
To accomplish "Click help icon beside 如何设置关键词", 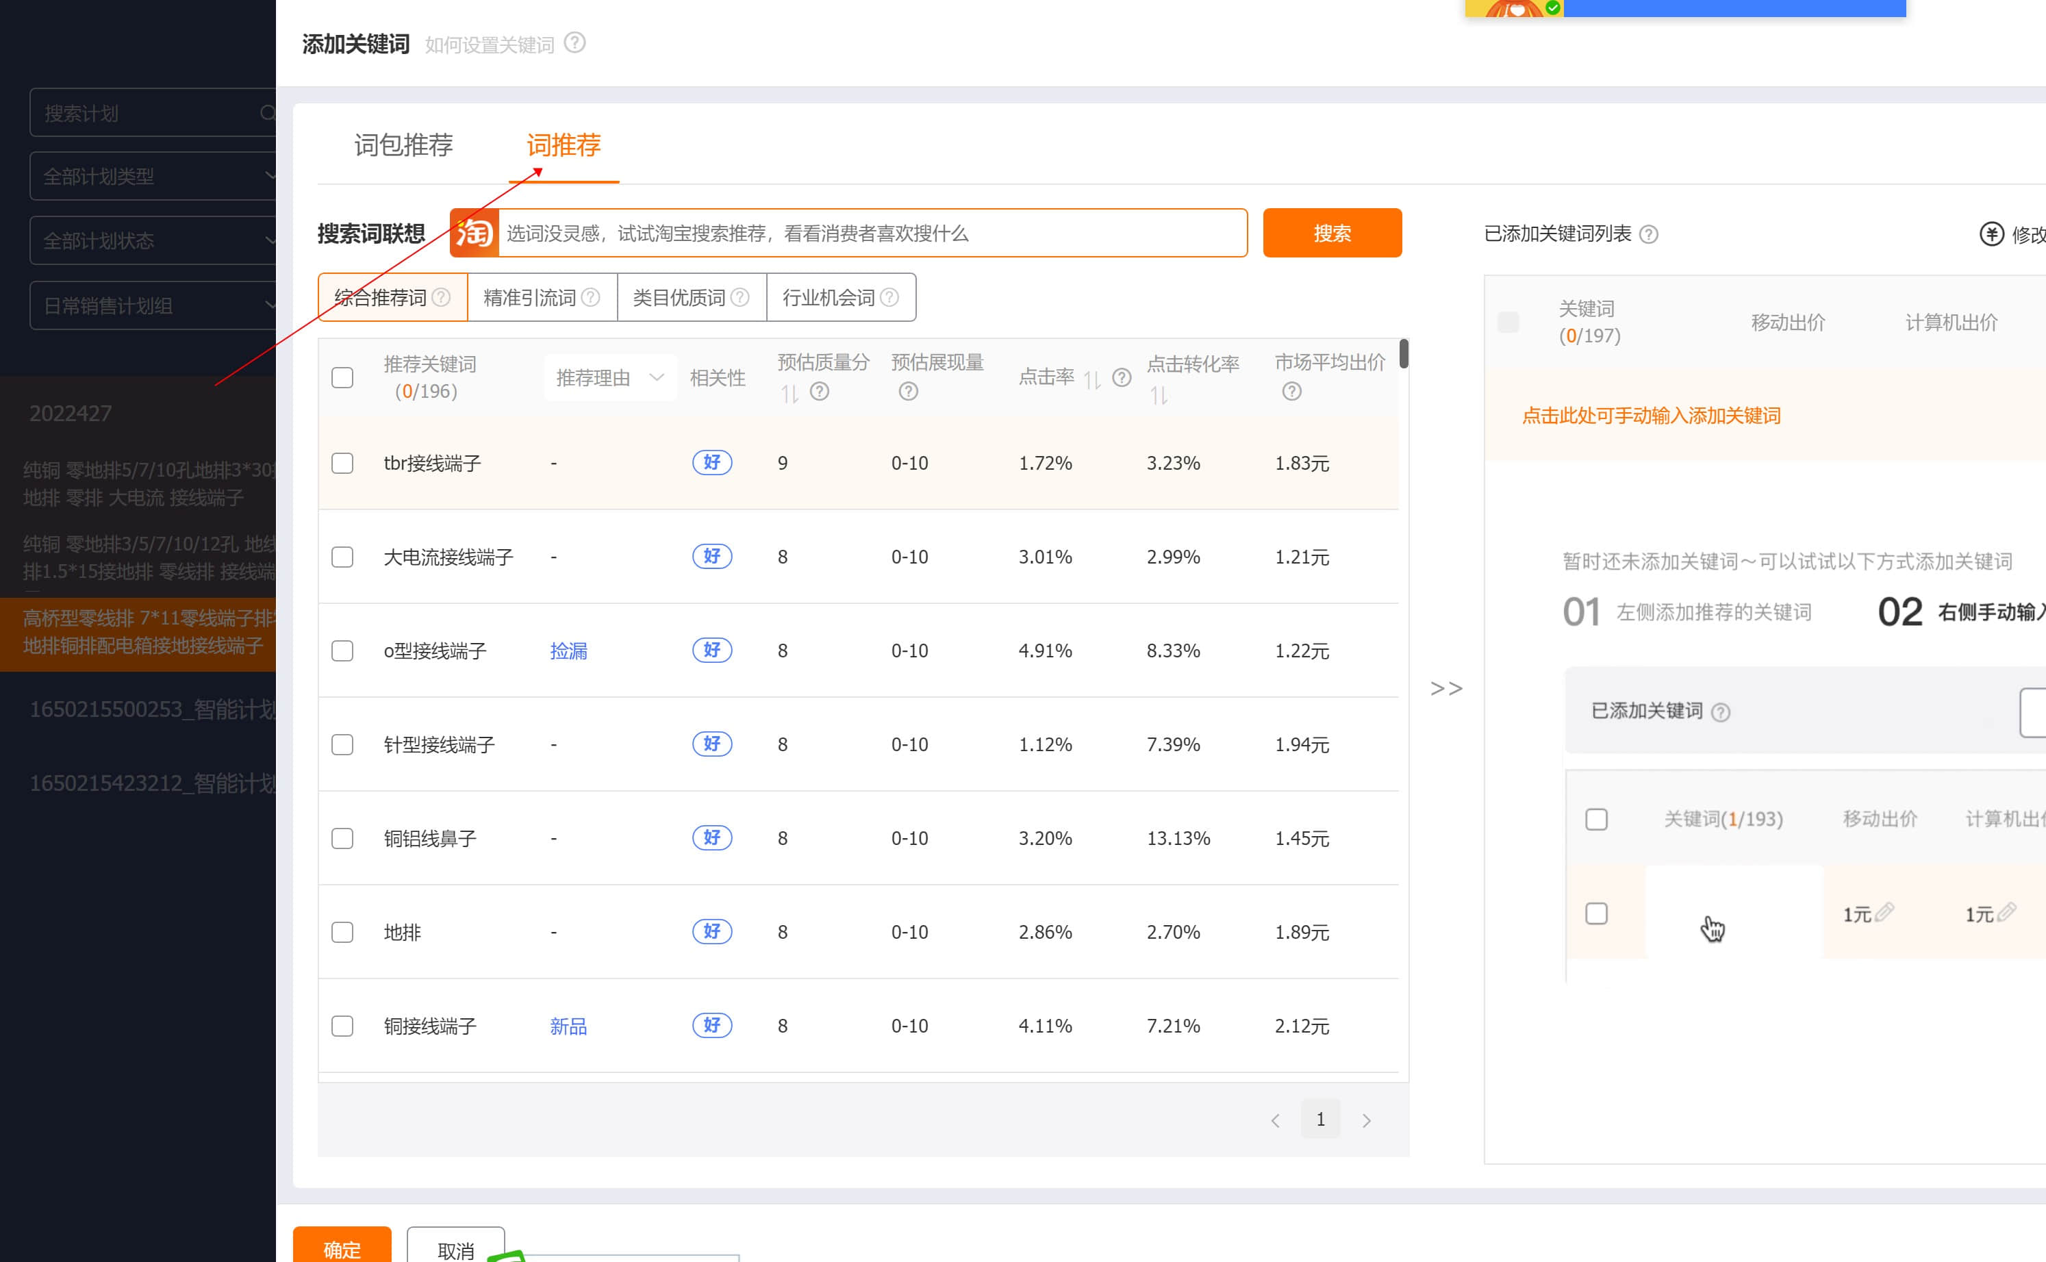I will point(574,42).
